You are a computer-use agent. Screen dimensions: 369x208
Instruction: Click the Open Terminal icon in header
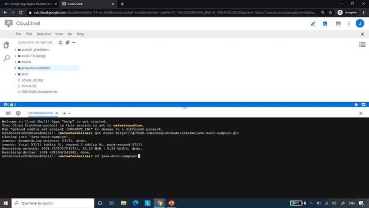coord(325,24)
